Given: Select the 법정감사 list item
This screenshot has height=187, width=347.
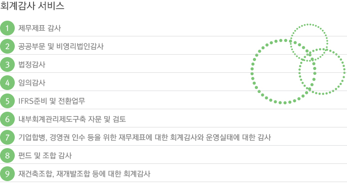Looking at the screenshot, I should (32, 64).
